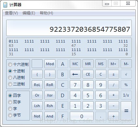
Task: Click the open parenthesis key
Action: pos(37,74)
